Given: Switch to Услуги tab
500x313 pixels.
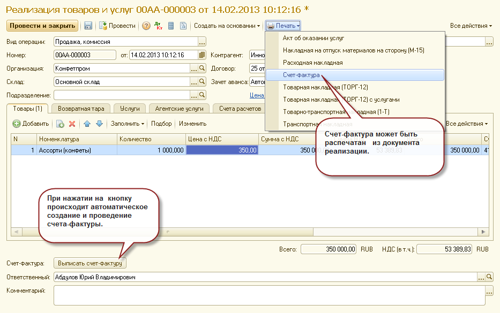Looking at the screenshot, I should (x=130, y=109).
